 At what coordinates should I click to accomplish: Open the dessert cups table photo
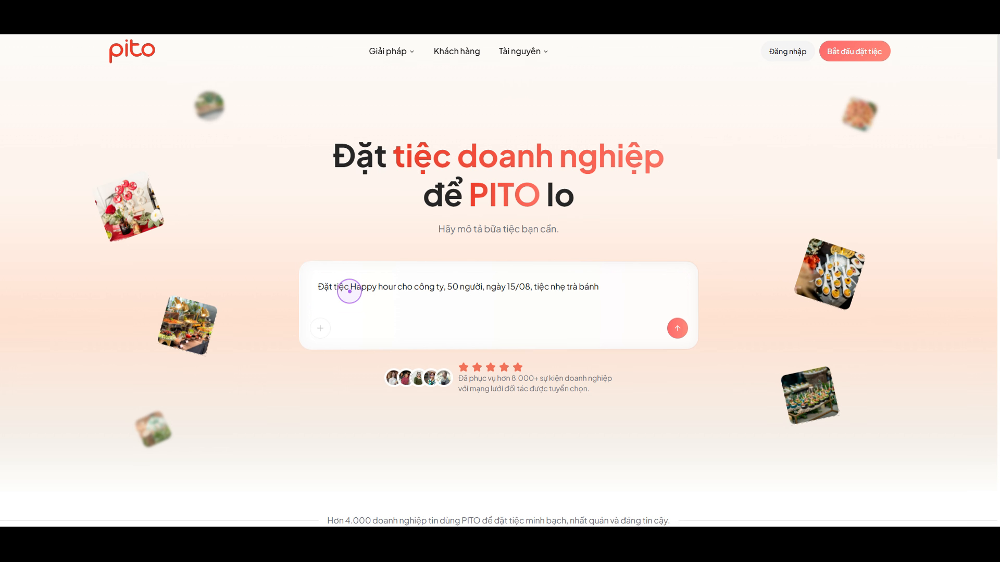810,395
